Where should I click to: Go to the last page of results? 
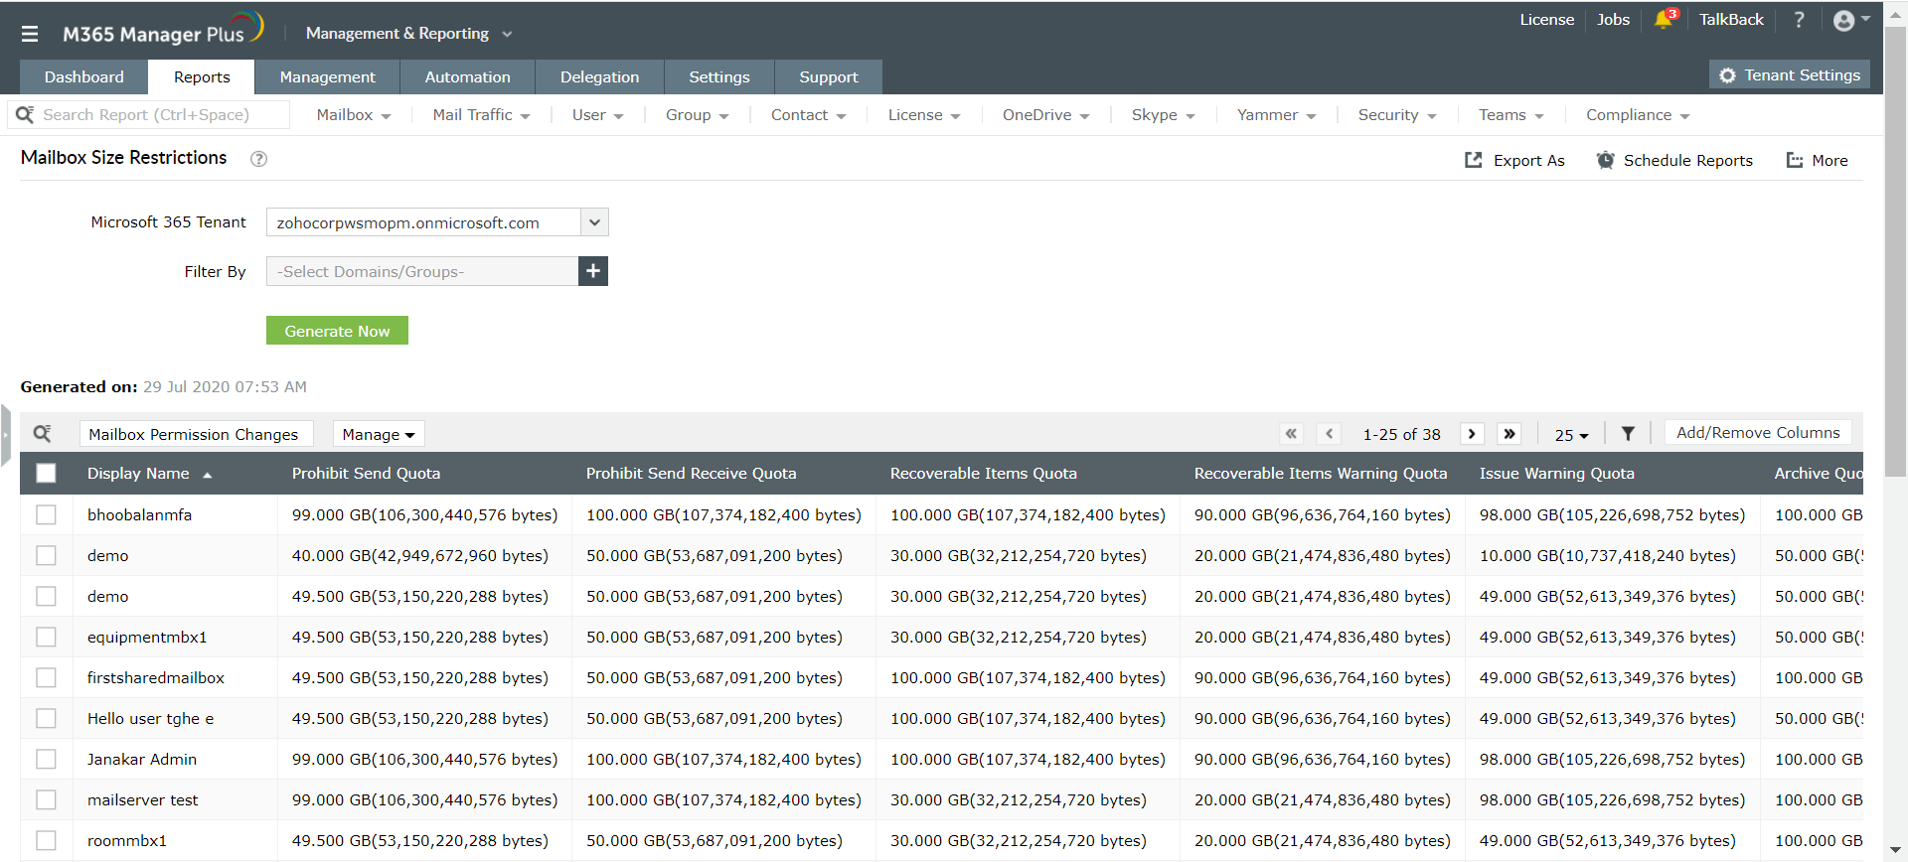click(x=1510, y=434)
